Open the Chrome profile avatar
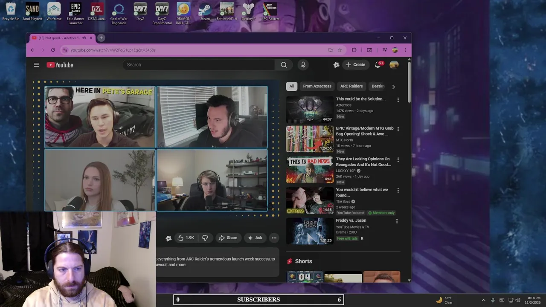This screenshot has height=307, width=546. 395,50
